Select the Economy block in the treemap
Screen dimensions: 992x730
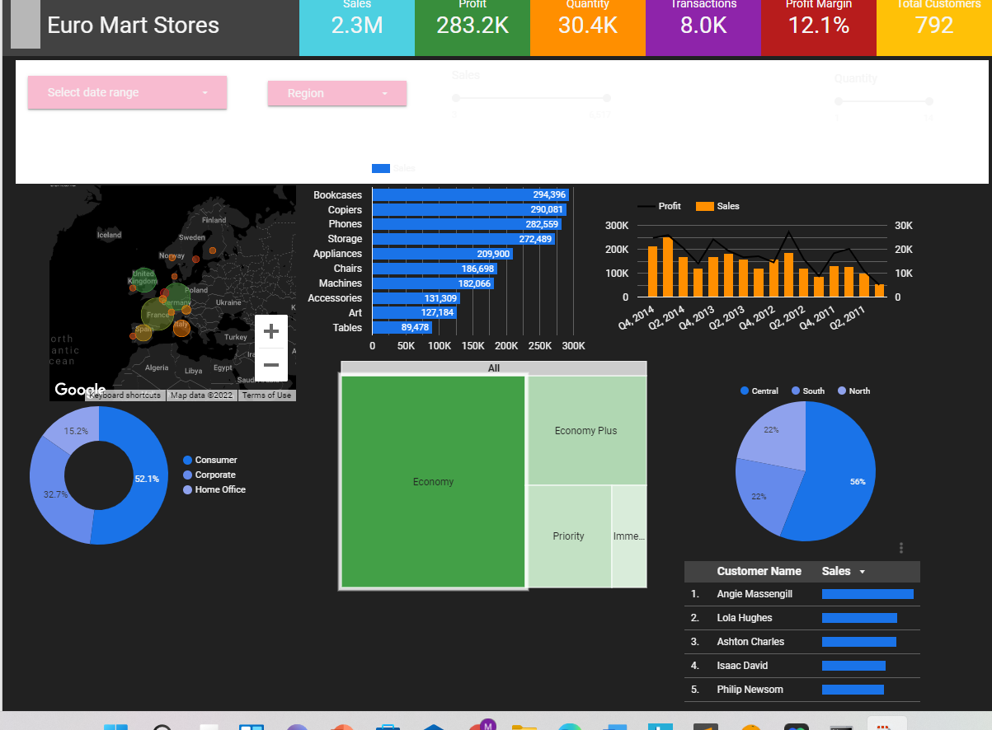point(433,481)
